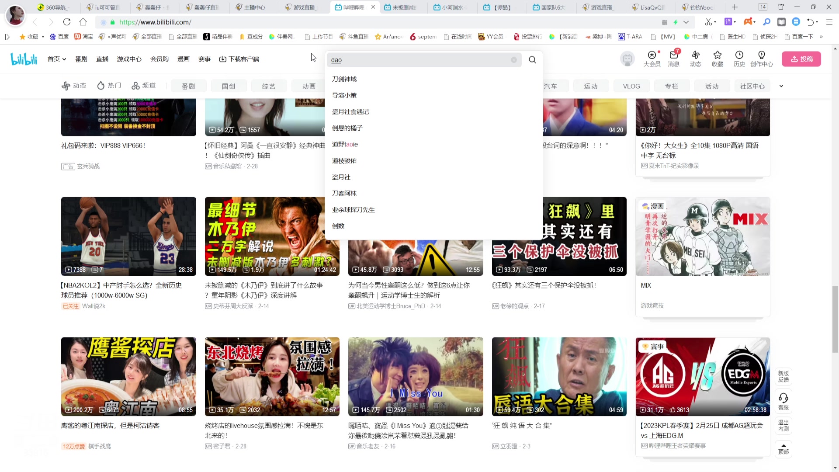Open 百度 bookmark

[59, 37]
